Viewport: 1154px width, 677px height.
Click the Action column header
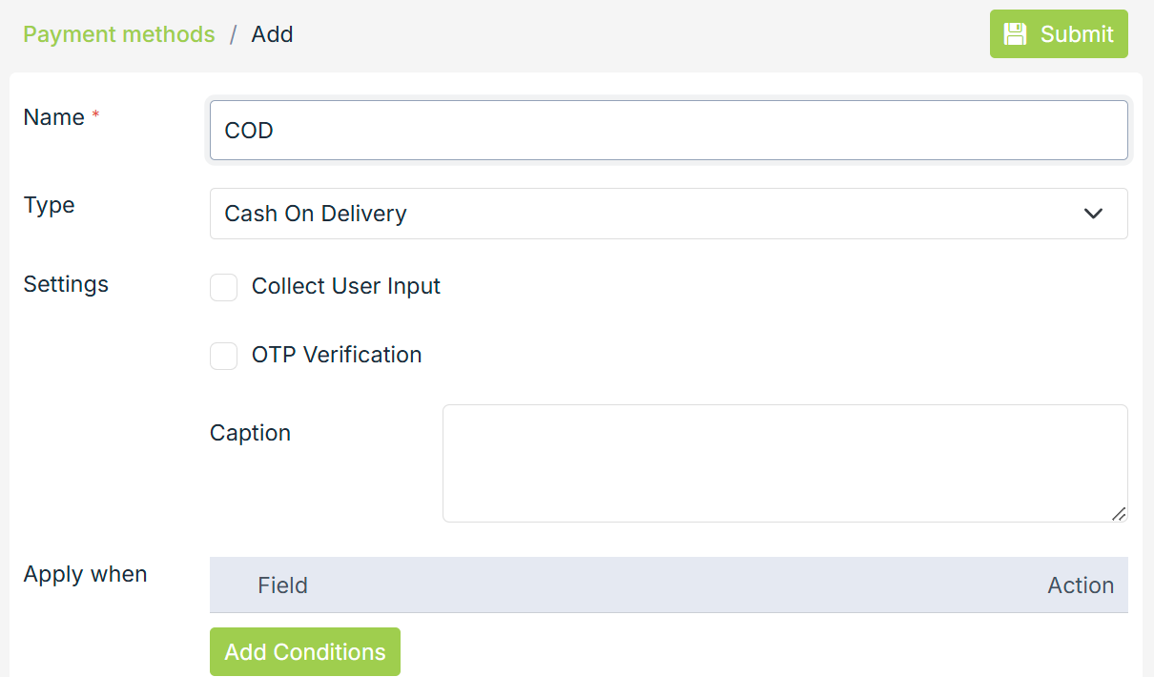coord(1080,585)
